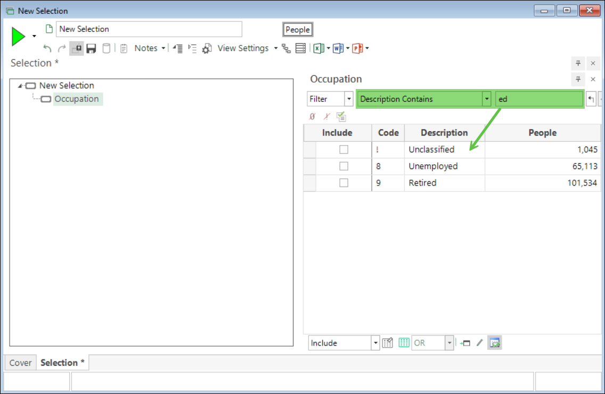The width and height of the screenshot is (605, 394).
Task: Click the arrow into window icon
Action: 465,343
